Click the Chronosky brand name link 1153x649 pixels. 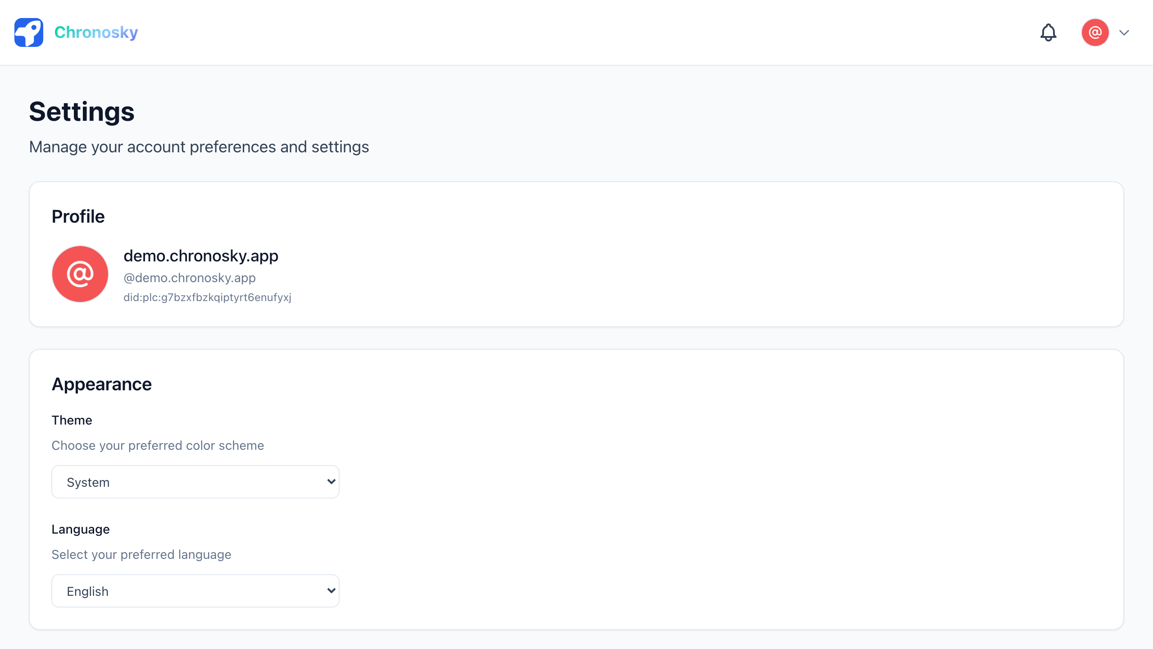point(96,32)
